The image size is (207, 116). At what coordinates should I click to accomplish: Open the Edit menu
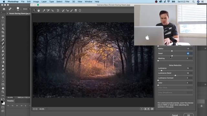29,2
